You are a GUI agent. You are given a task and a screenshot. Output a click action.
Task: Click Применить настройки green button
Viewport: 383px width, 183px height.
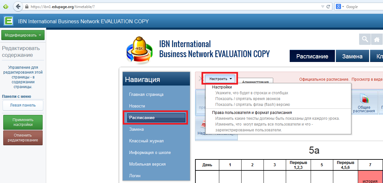click(23, 122)
